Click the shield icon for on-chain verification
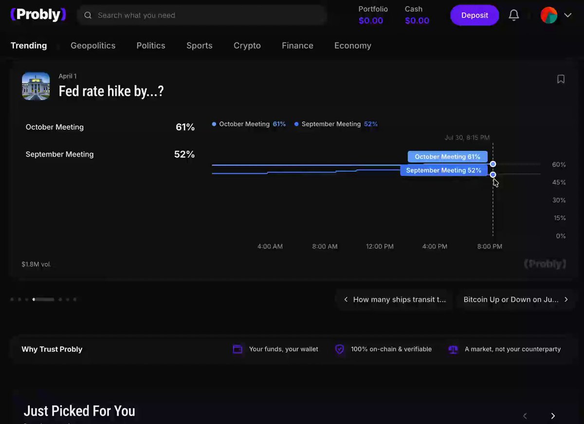Viewport: 584px width, 424px height. 340,349
